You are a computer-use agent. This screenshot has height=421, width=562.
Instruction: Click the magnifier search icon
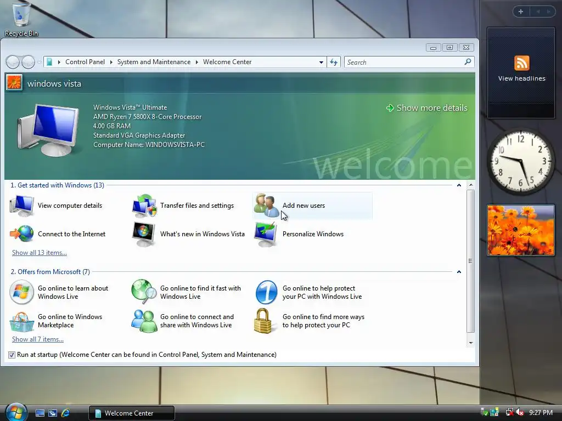[468, 62]
